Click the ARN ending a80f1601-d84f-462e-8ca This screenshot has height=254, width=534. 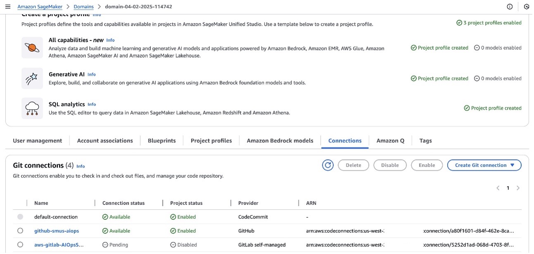410,231
